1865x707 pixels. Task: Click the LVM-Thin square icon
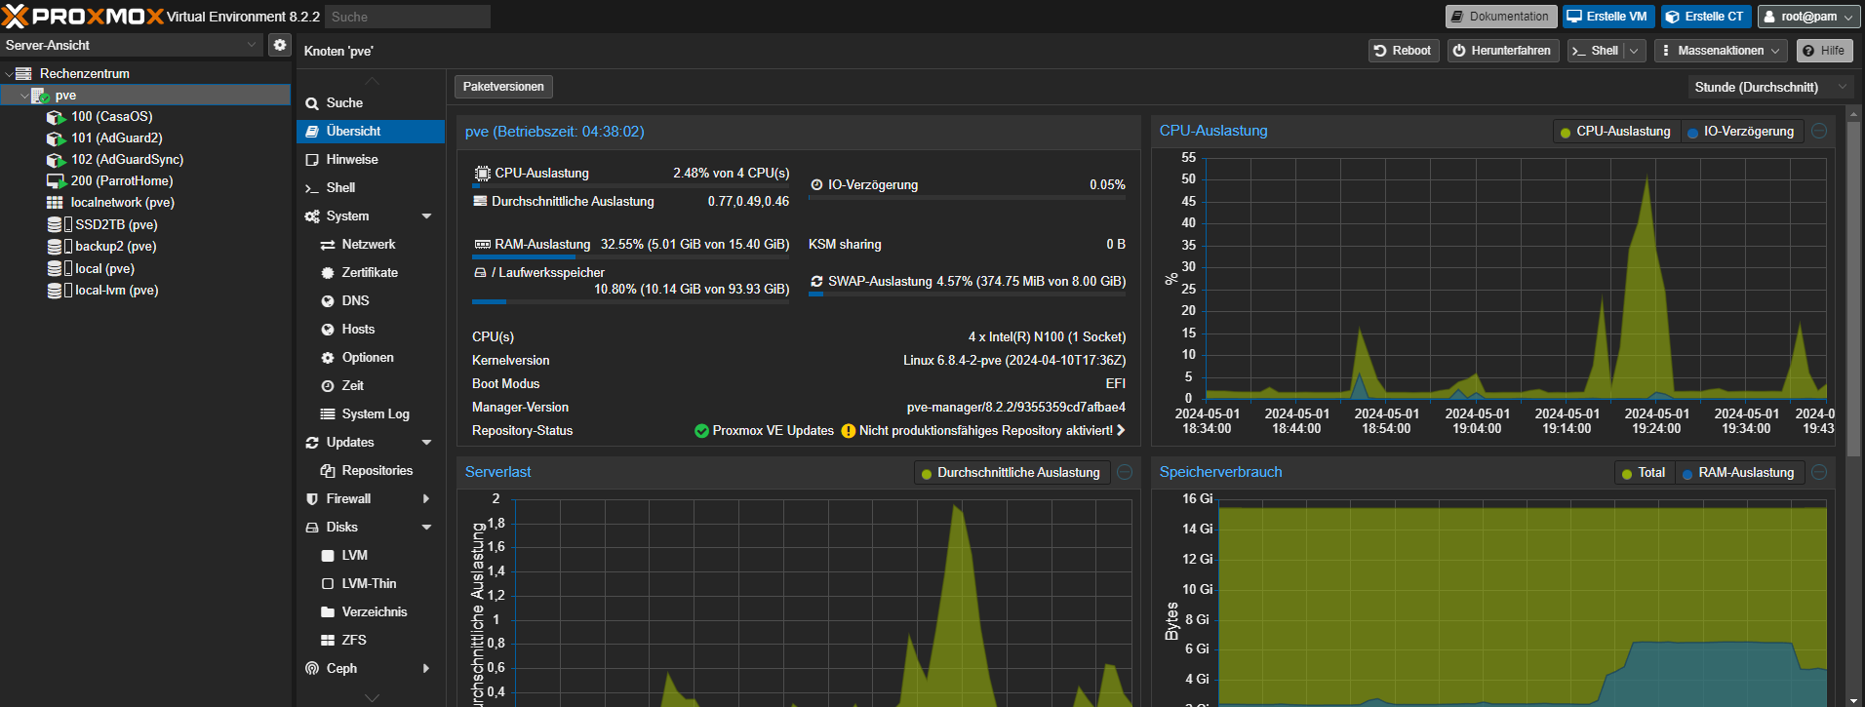click(x=328, y=584)
